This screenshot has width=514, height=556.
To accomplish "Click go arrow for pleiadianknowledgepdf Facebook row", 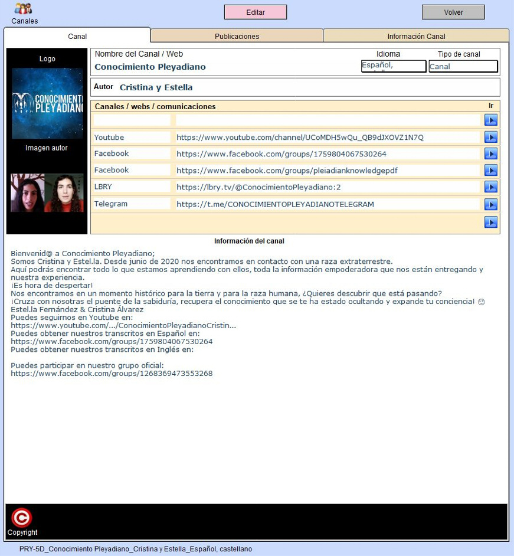I will pyautogui.click(x=490, y=171).
